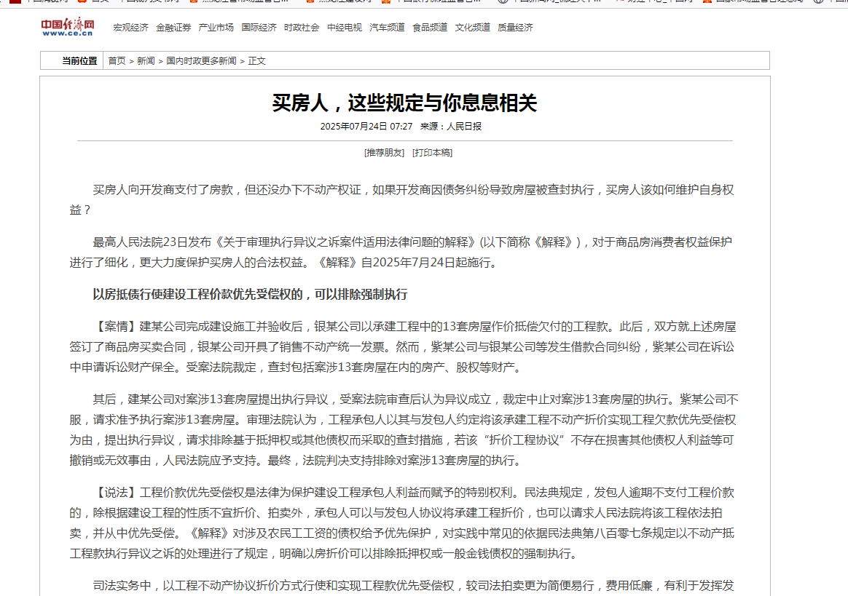This screenshot has width=848, height=596.
Task: Click the 【说法】 paragraph on 工程价款优先受偿权
Action: (402, 523)
